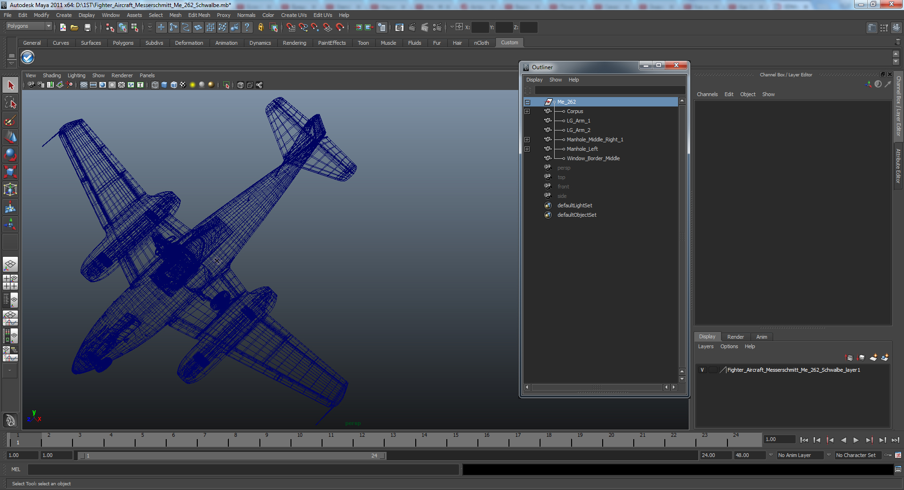Image resolution: width=904 pixels, height=490 pixels.
Task: Toggle smooth shade all in viewport
Action: (x=164, y=85)
